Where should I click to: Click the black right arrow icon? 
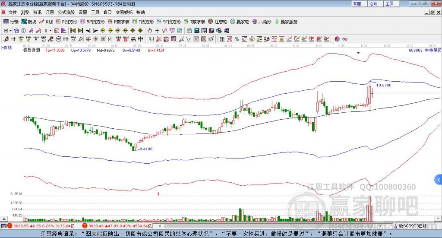tap(95, 31)
